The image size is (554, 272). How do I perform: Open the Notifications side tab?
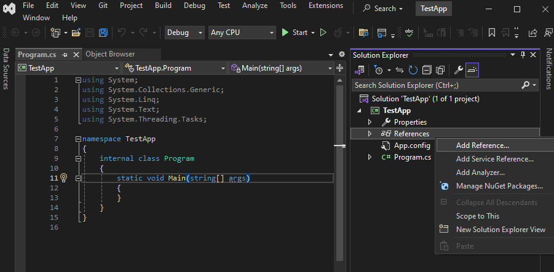pos(548,69)
